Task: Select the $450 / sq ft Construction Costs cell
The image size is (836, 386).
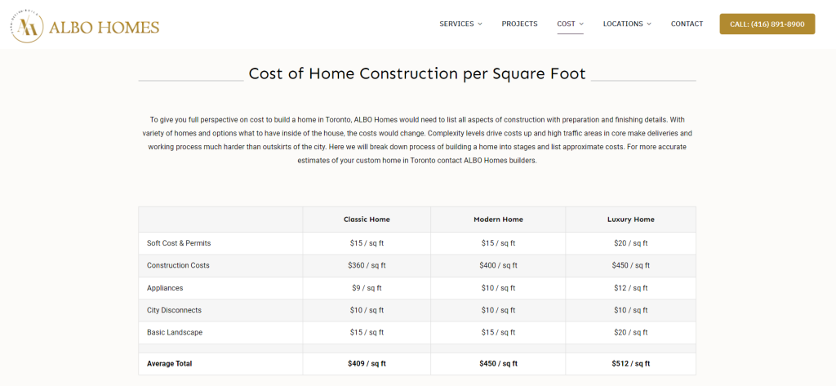Action: [631, 265]
